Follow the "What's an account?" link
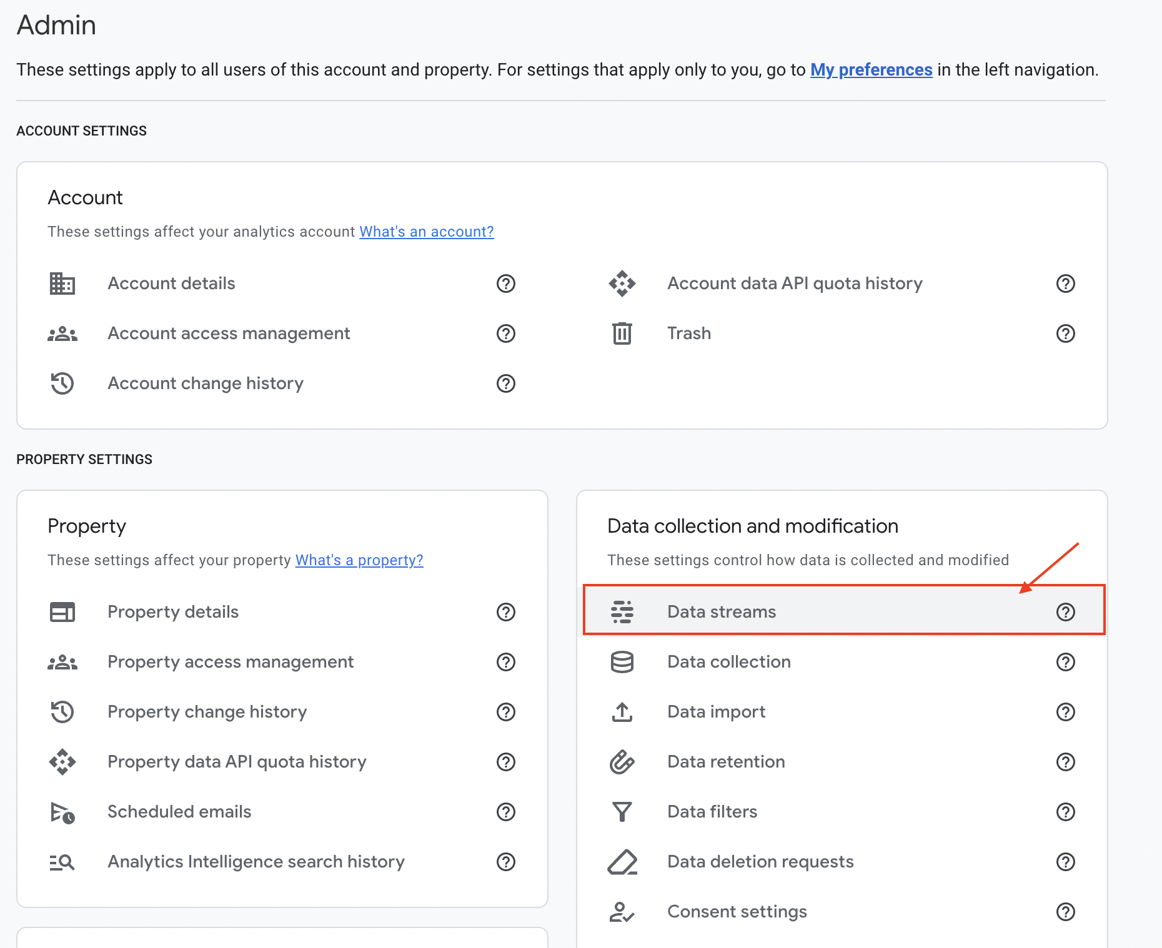The width and height of the screenshot is (1162, 948). pos(426,232)
